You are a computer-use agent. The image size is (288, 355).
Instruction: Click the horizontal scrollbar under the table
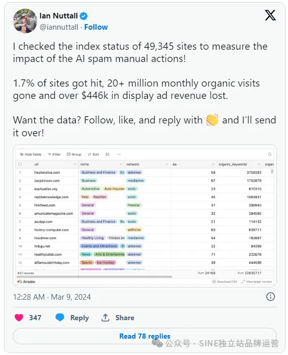pyautogui.click(x=94, y=277)
